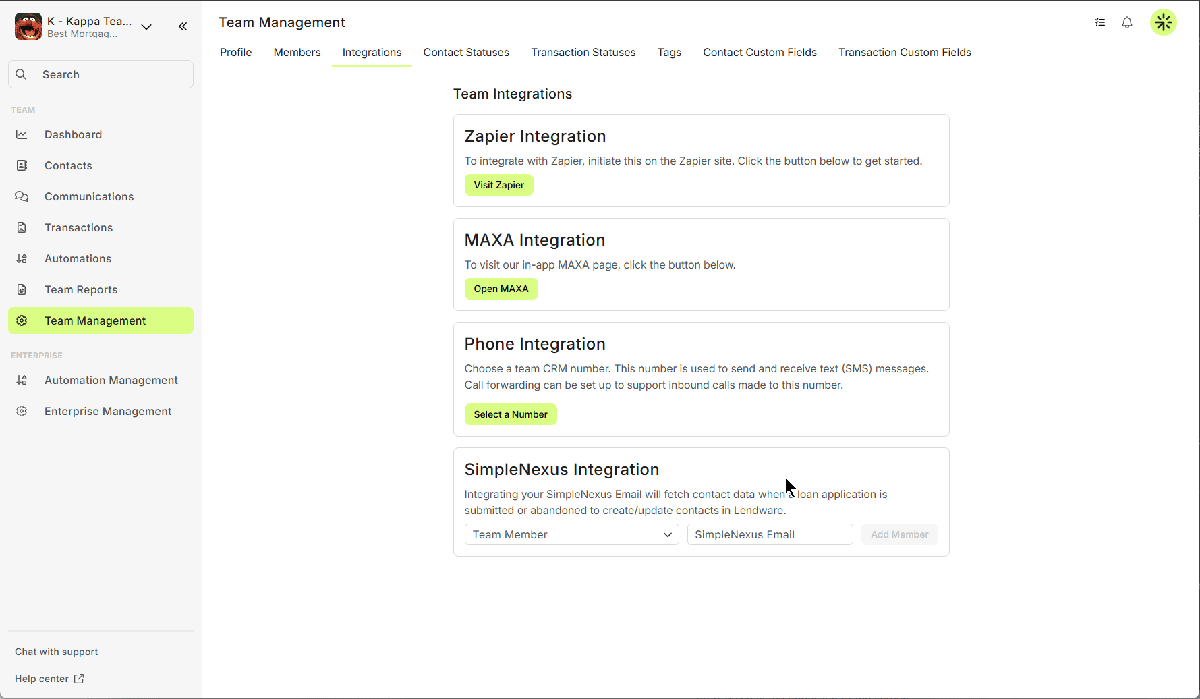Open Team Reports in the sidebar
The width and height of the screenshot is (1200, 699).
(81, 289)
